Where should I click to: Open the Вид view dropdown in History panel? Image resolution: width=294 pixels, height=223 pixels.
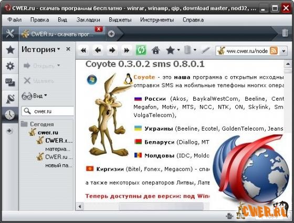click(45, 95)
